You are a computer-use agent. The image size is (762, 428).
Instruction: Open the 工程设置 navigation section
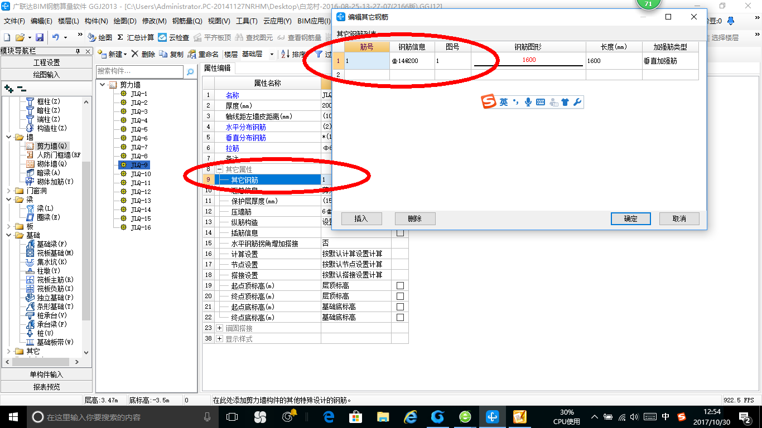47,62
